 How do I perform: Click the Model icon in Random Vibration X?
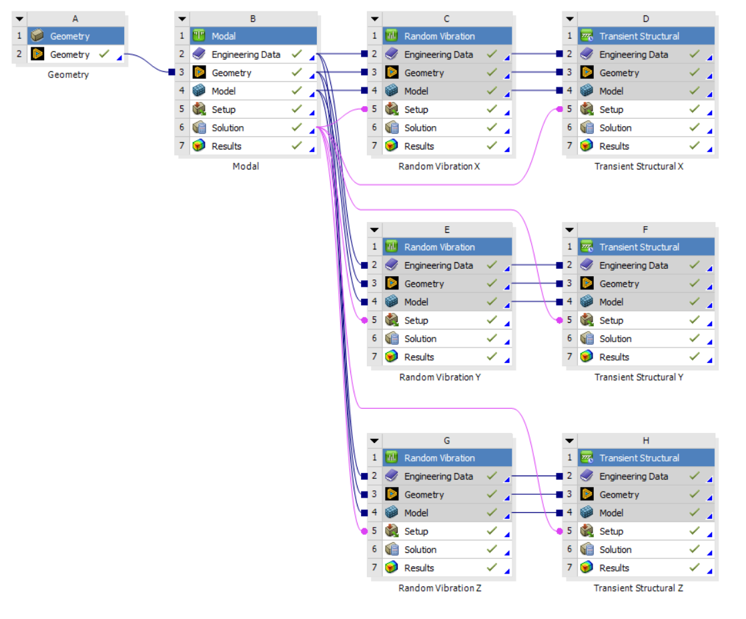391,91
